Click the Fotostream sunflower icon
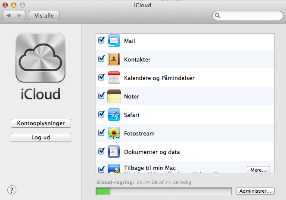The width and height of the screenshot is (286, 200). pos(114,133)
